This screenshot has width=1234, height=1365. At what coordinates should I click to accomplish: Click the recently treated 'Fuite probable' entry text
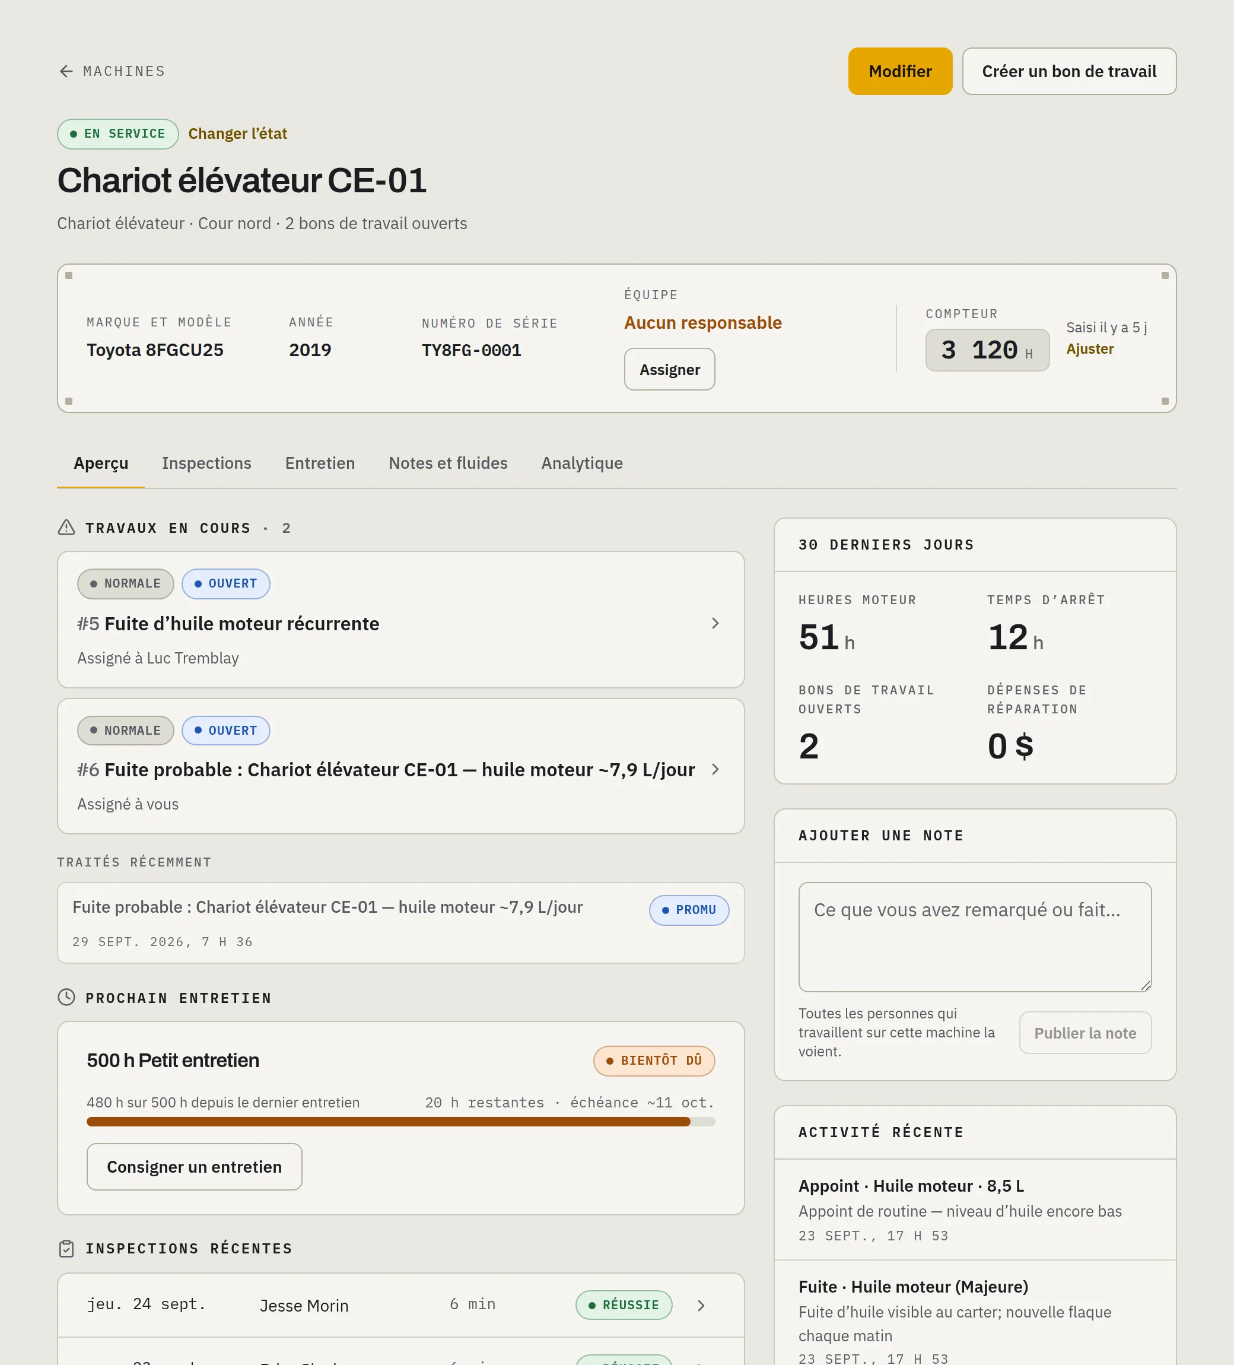point(327,907)
